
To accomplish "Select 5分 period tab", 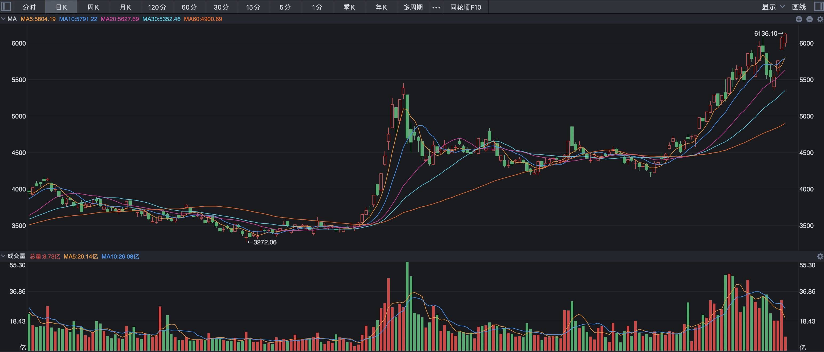I will pos(285,7).
